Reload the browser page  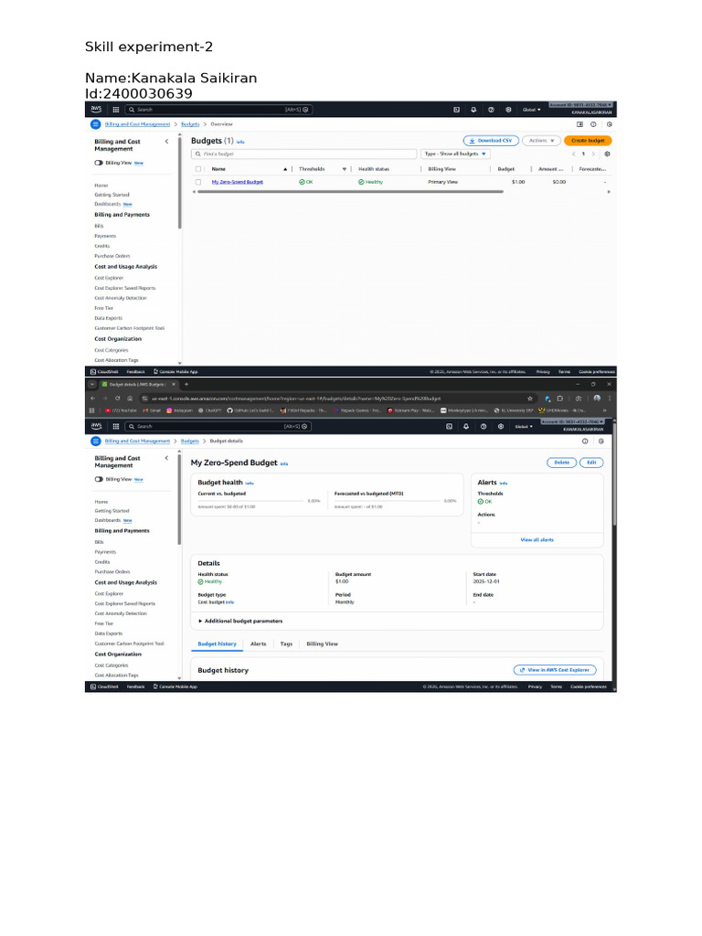pos(118,399)
